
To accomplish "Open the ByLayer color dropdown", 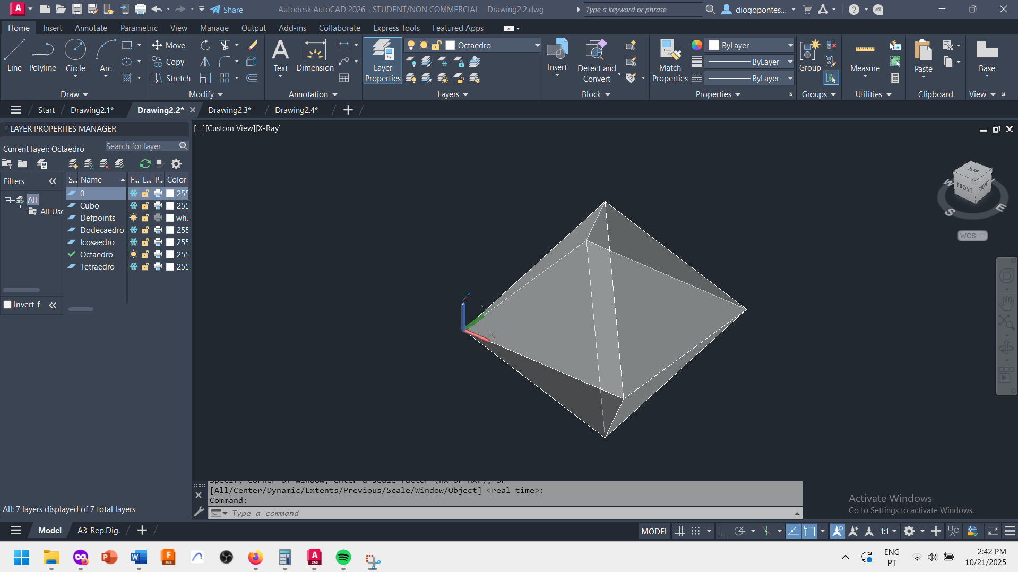I will pyautogui.click(x=750, y=46).
